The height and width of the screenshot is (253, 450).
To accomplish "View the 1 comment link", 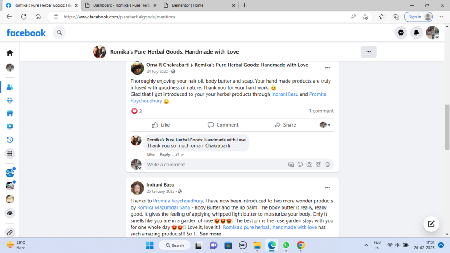I will [x=321, y=111].
